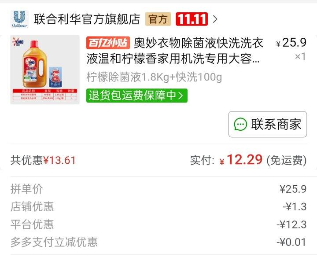Tap the ¥25.9 product price
The height and width of the screenshot is (257, 317).
pos(291,42)
